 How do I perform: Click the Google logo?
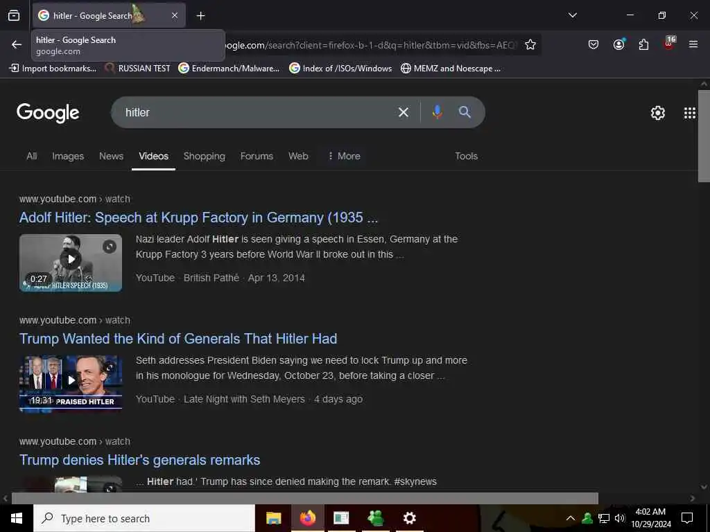pyautogui.click(x=48, y=113)
